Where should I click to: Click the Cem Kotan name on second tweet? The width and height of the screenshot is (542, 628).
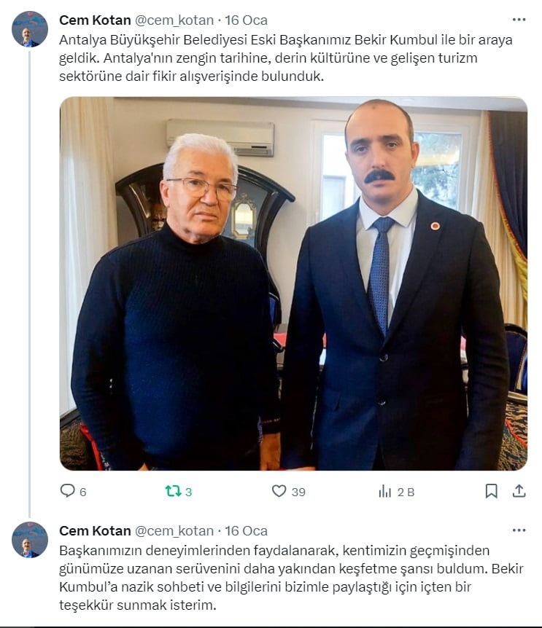pos(95,530)
